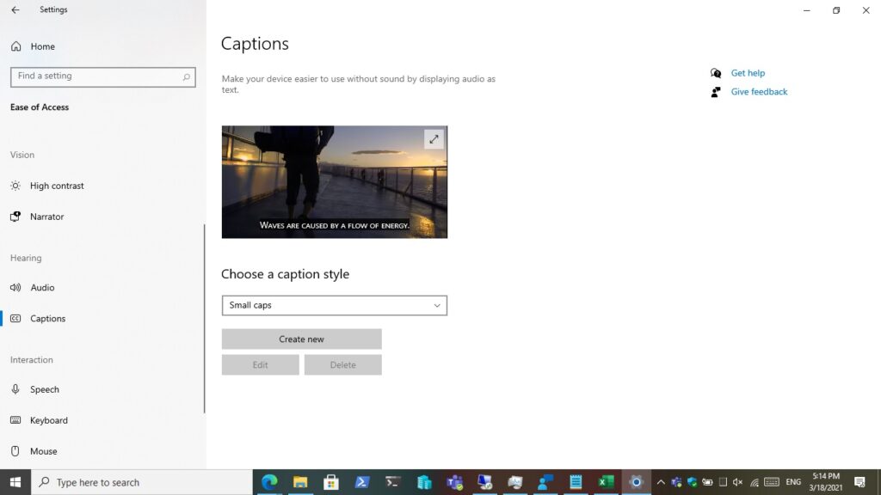
Task: Open the caption style dropdown
Action: pyautogui.click(x=334, y=305)
